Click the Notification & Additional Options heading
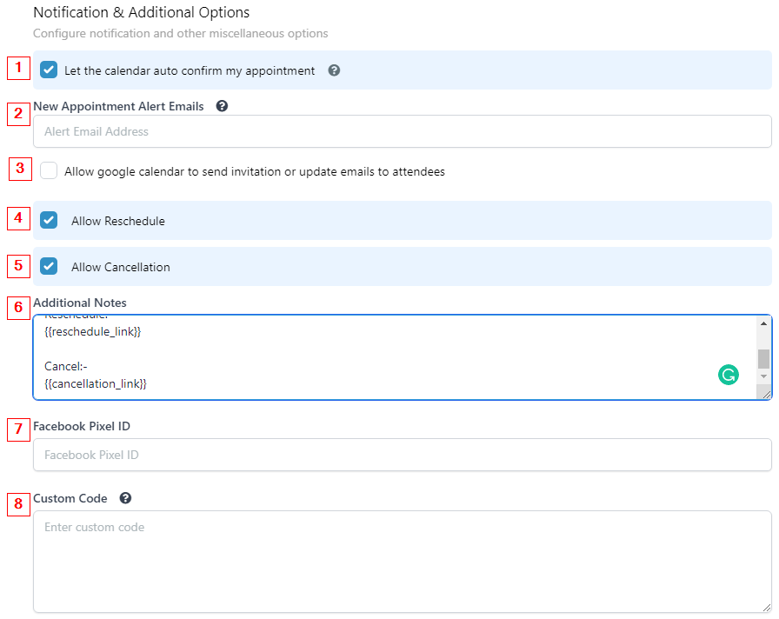779x619 pixels. [141, 13]
